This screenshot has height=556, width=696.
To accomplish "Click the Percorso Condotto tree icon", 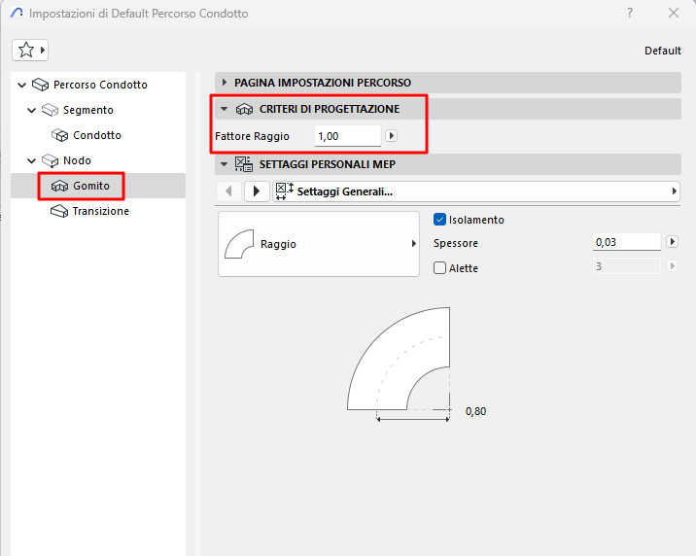I will click(x=41, y=85).
